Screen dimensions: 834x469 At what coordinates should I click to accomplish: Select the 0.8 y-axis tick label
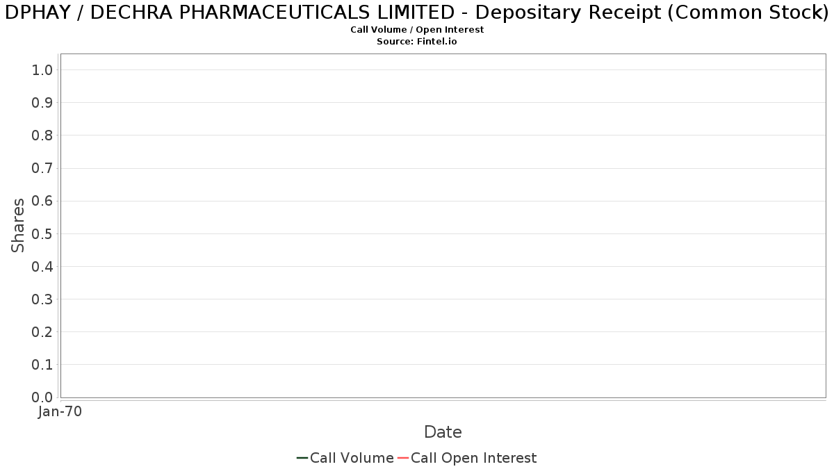coord(42,135)
